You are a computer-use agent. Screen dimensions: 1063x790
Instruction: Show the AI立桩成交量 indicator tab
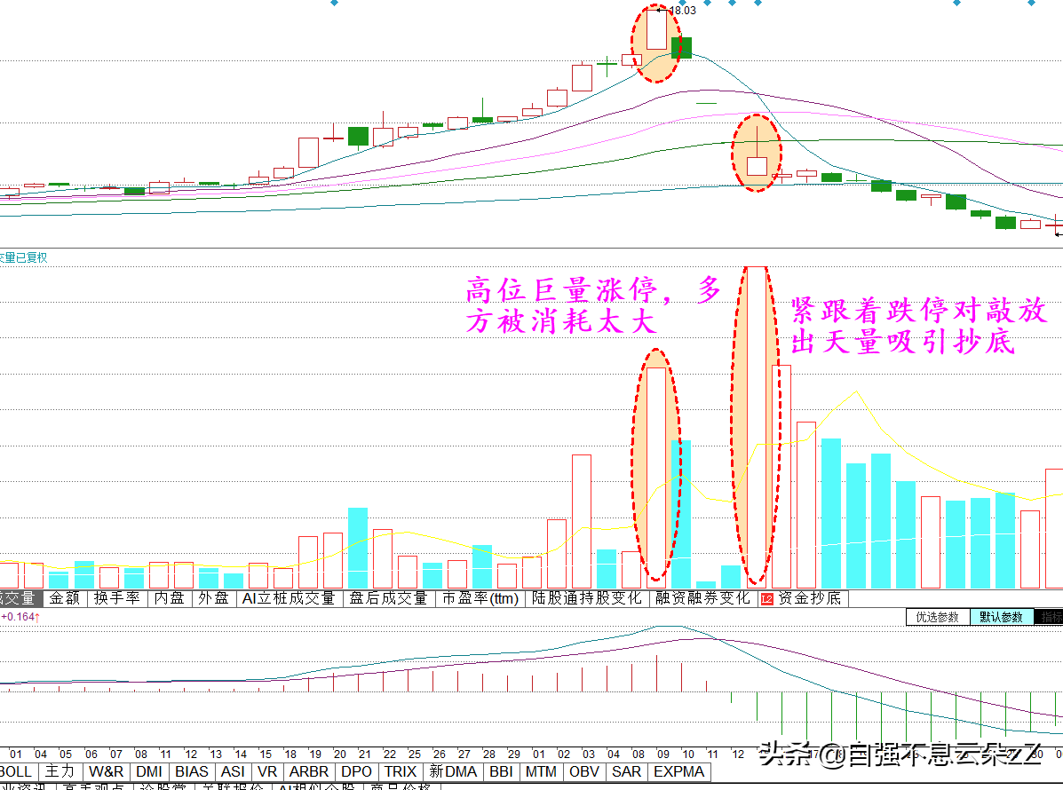(289, 598)
